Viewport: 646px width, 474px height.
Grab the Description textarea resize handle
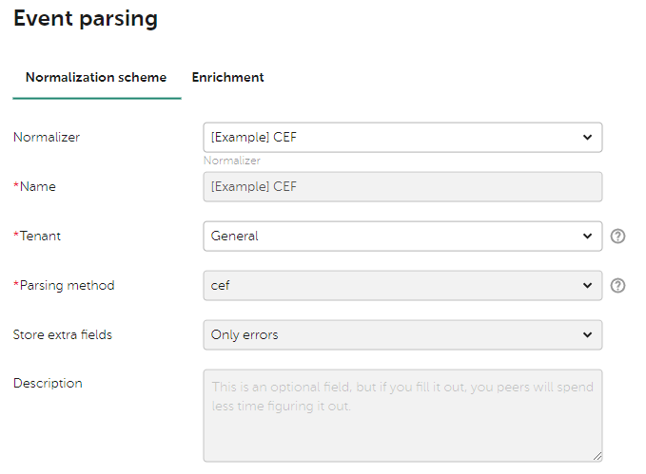coord(597,456)
